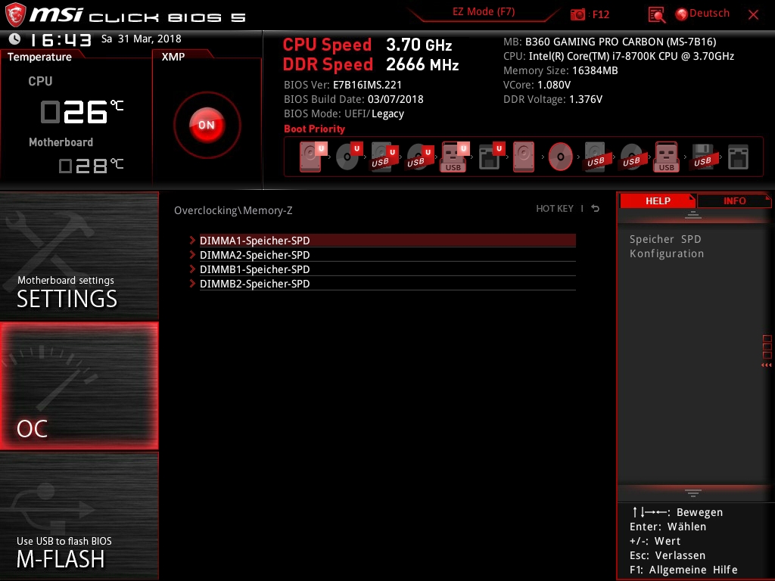Click the CPU i7-8700K model text

click(618, 56)
